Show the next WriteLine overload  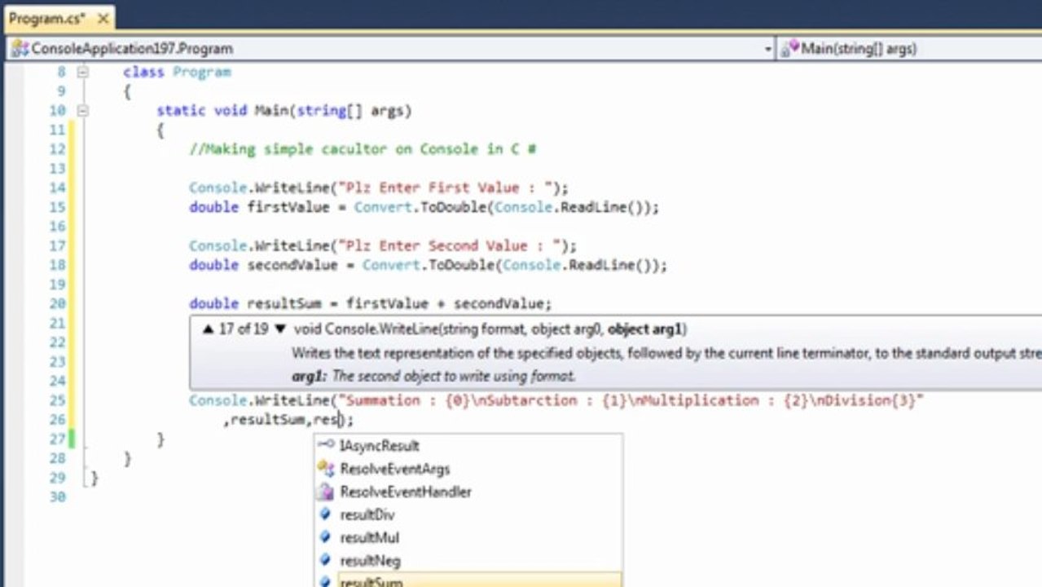pos(280,329)
